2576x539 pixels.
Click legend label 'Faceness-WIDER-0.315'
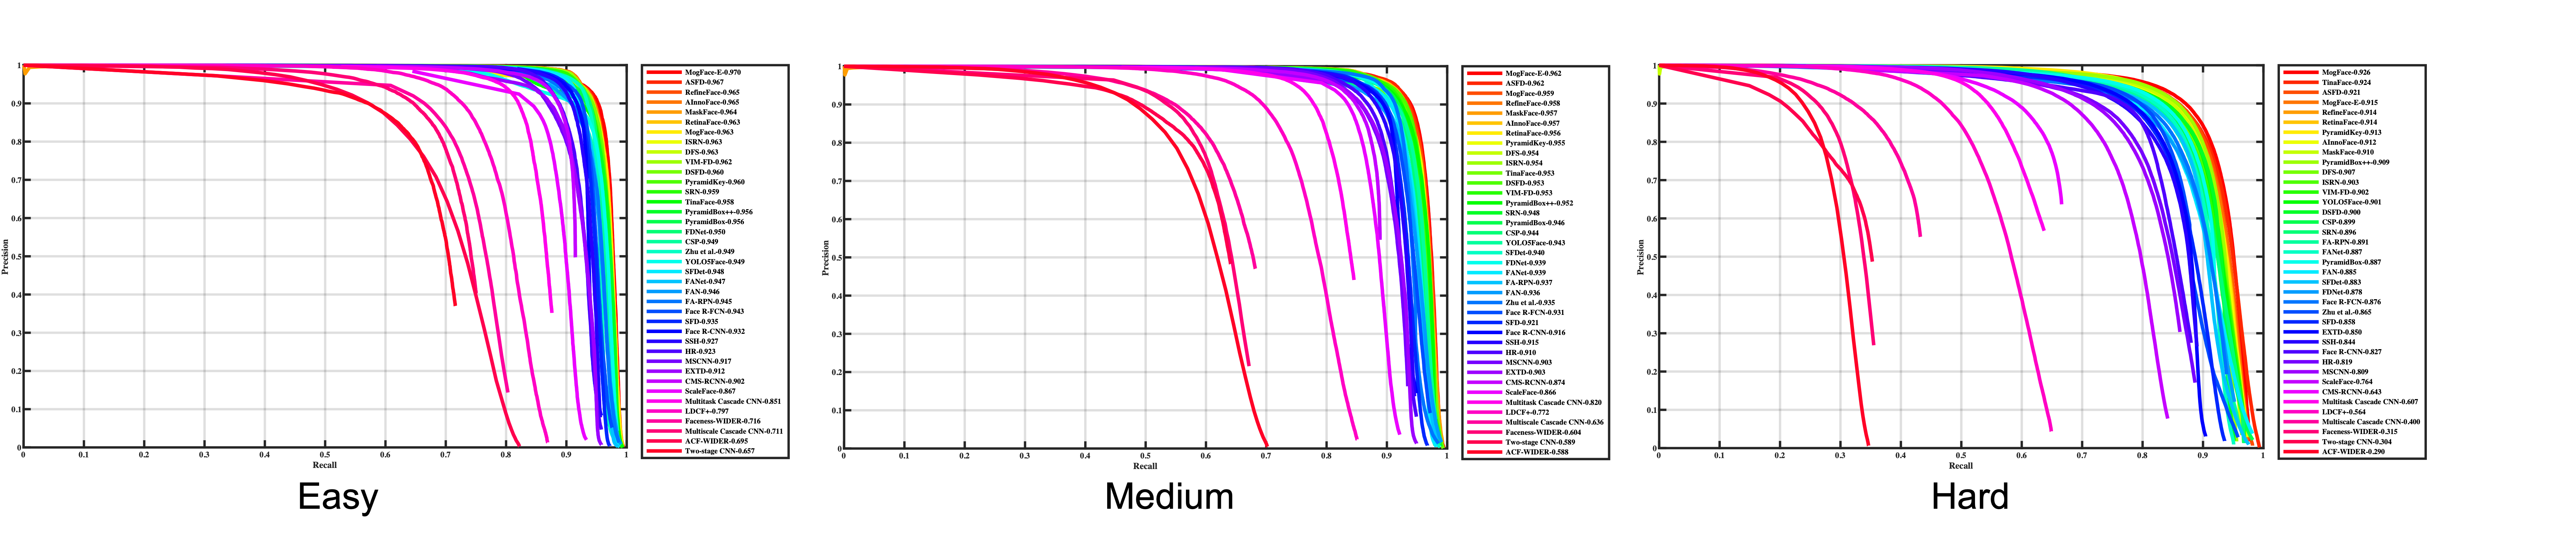tap(2359, 432)
